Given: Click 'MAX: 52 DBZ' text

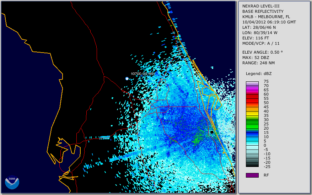Looking at the screenshot, I should click(256, 58).
